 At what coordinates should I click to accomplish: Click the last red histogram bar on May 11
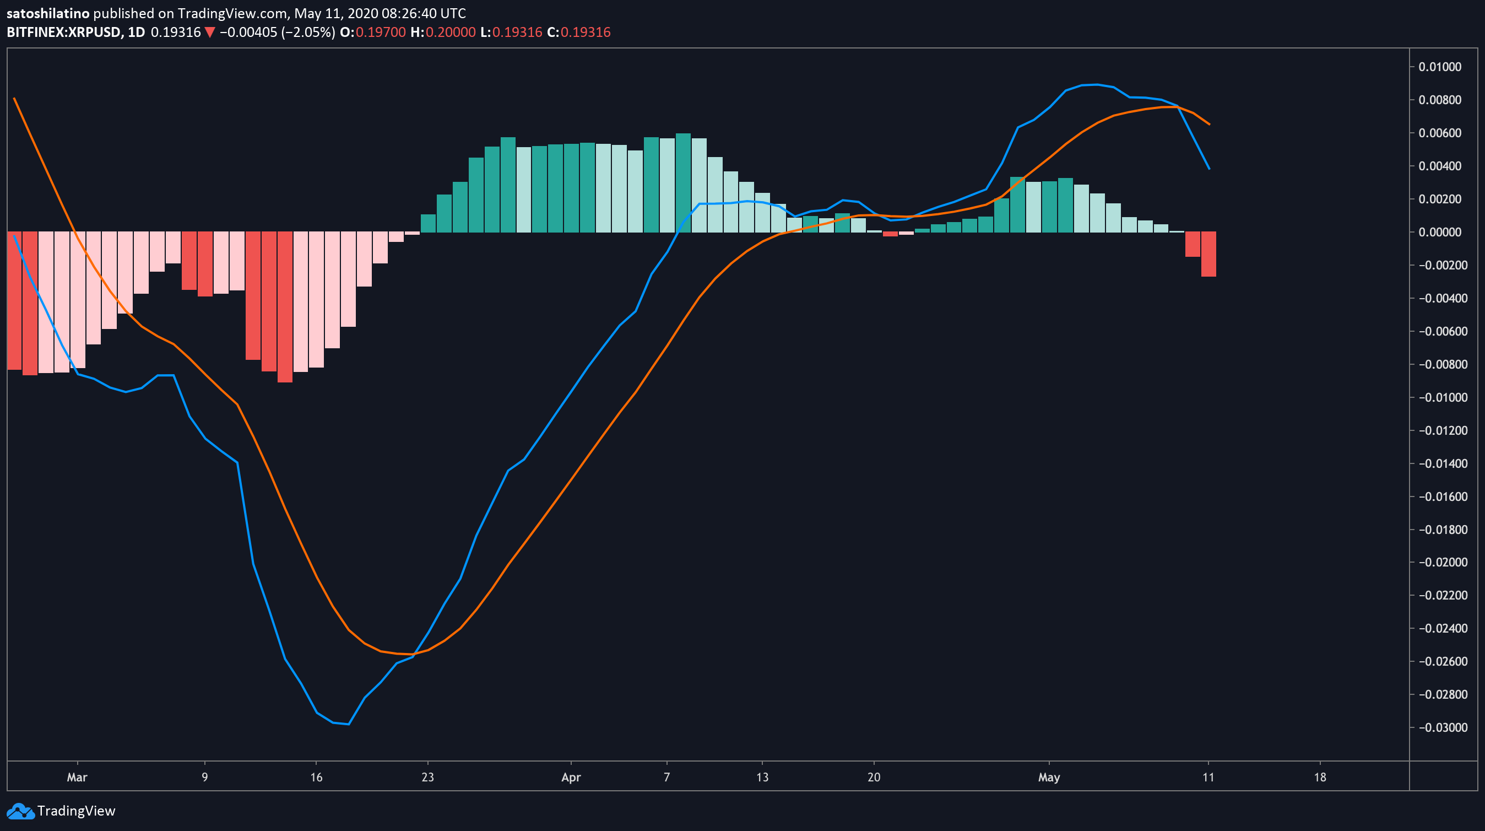pos(1209,255)
